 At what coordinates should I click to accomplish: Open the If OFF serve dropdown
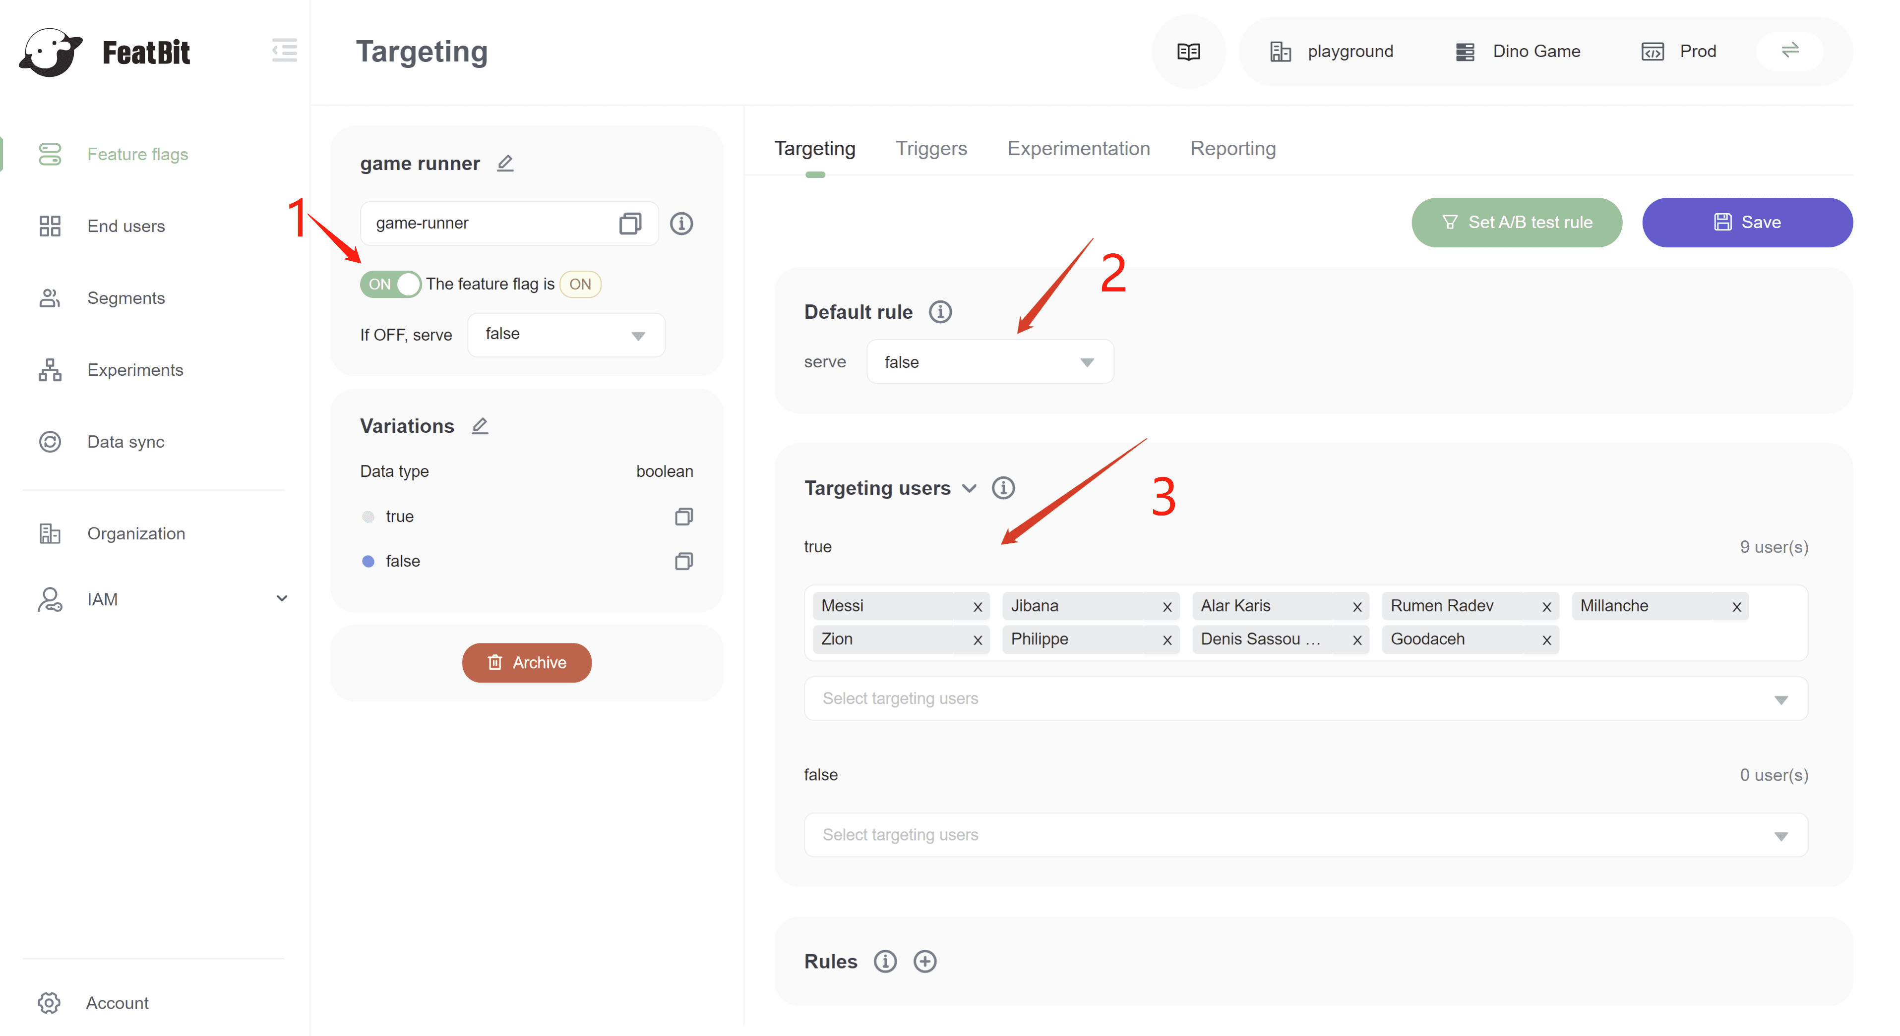click(x=566, y=335)
